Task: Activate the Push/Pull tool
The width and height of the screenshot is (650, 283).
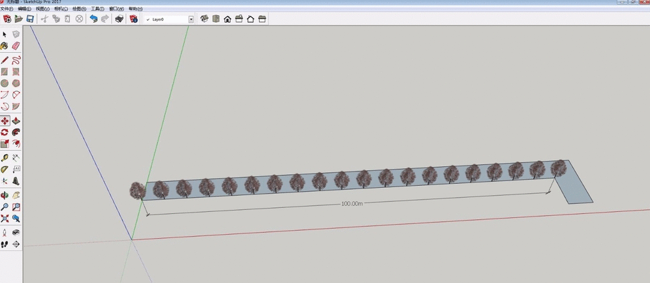Action: coord(16,121)
